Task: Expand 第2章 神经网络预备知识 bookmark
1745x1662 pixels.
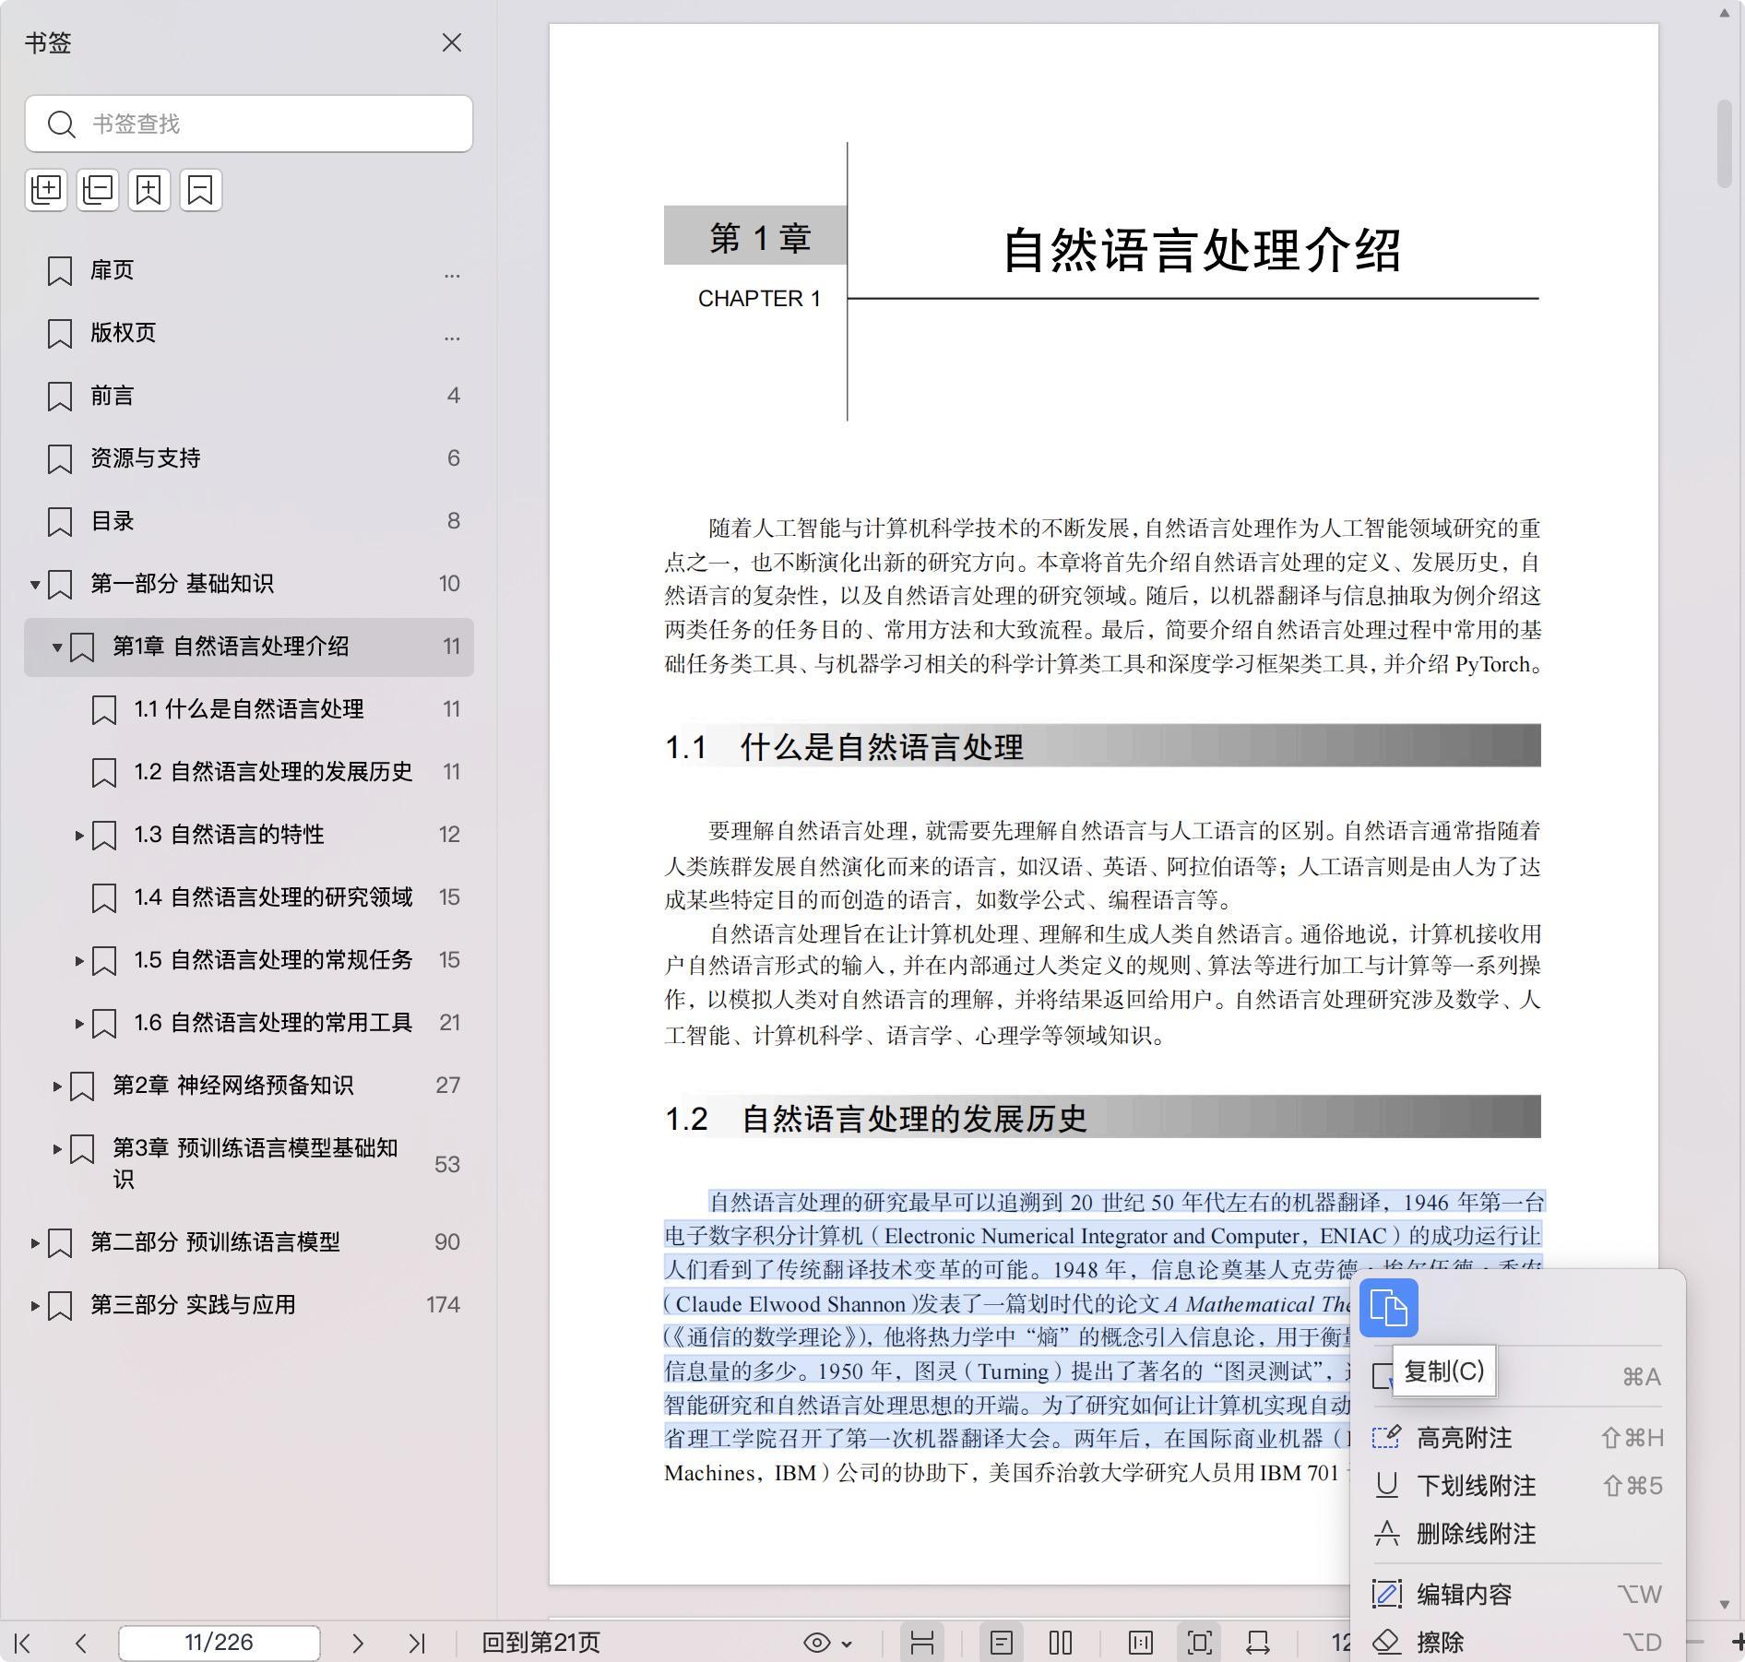Action: (x=57, y=1086)
